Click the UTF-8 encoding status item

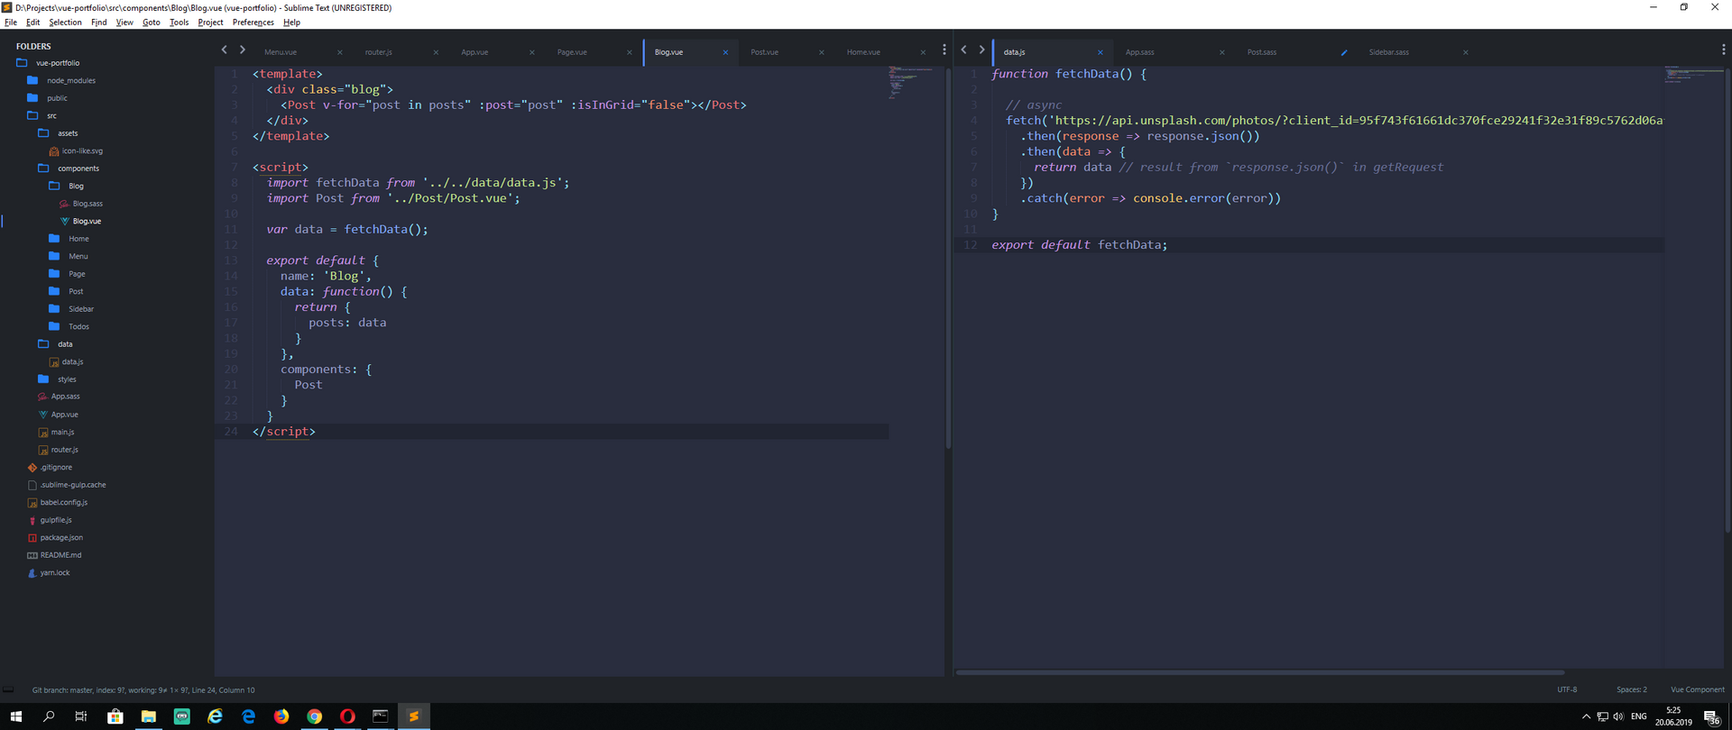pyautogui.click(x=1567, y=689)
